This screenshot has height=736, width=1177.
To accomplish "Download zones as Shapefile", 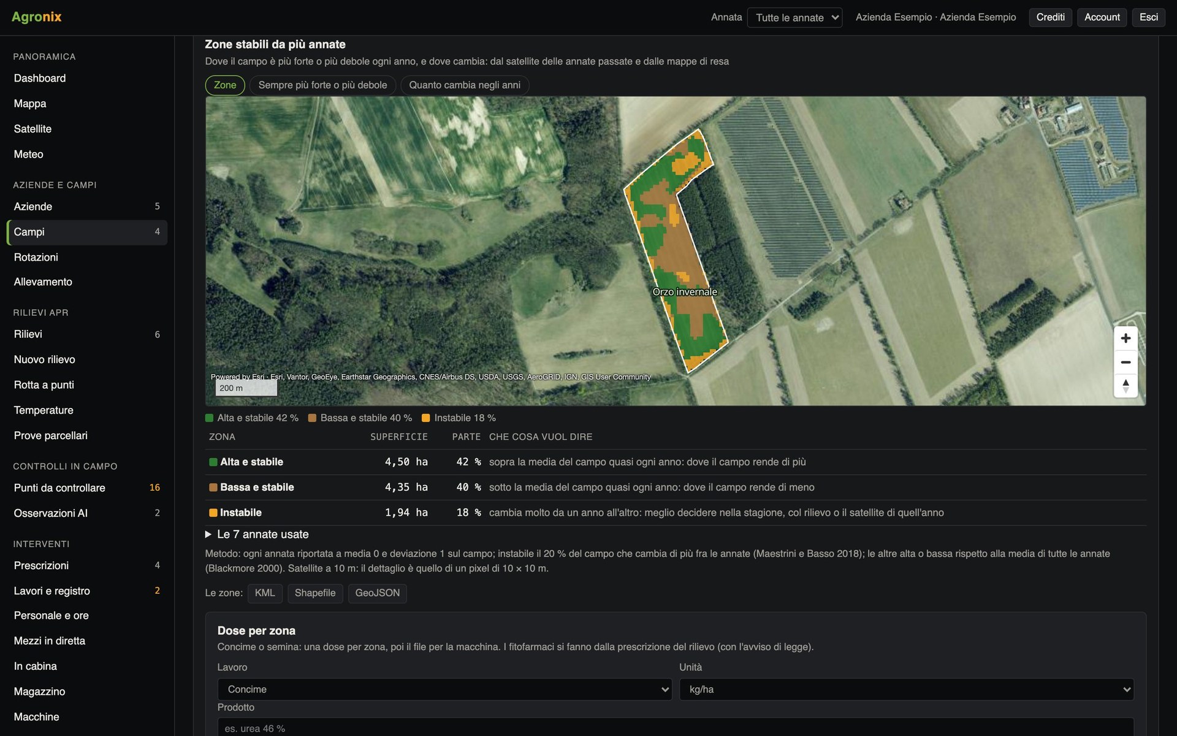I will pyautogui.click(x=315, y=593).
